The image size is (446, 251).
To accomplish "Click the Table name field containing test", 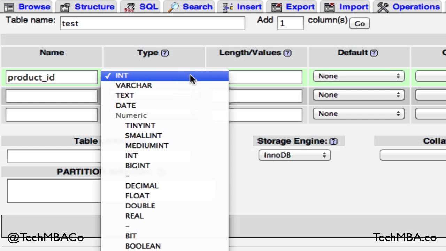I will tap(152, 23).
